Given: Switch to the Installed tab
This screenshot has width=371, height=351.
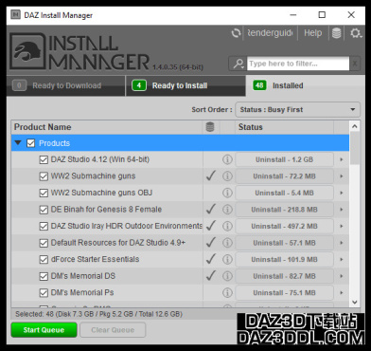Looking at the screenshot, I should click(x=305, y=85).
